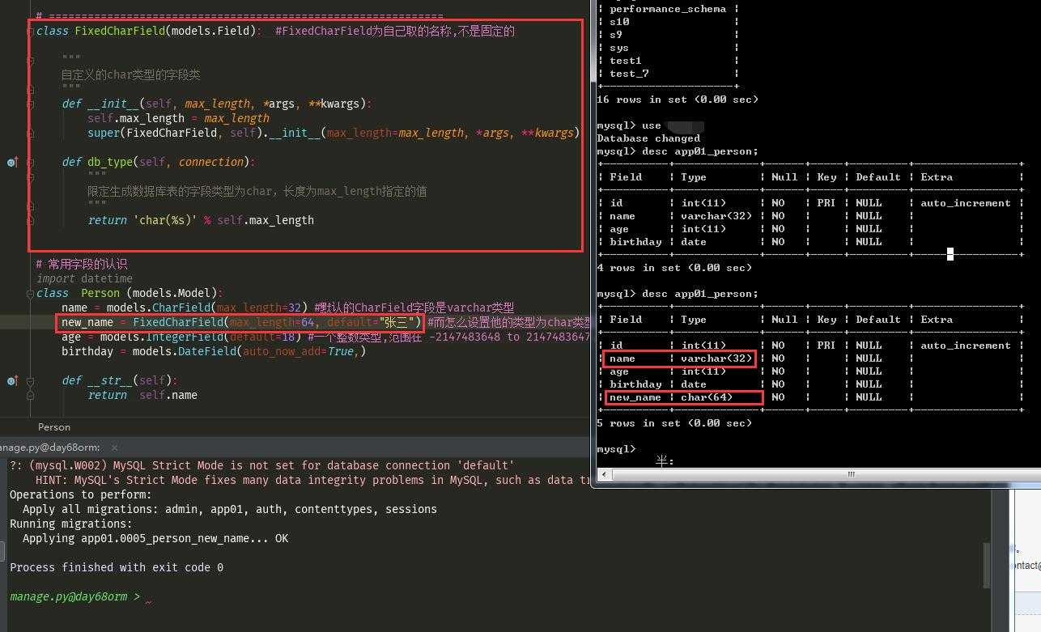Image resolution: width=1041 pixels, height=632 pixels.
Task: Click the super(FixedCharField, self) call line
Action: [x=334, y=133]
